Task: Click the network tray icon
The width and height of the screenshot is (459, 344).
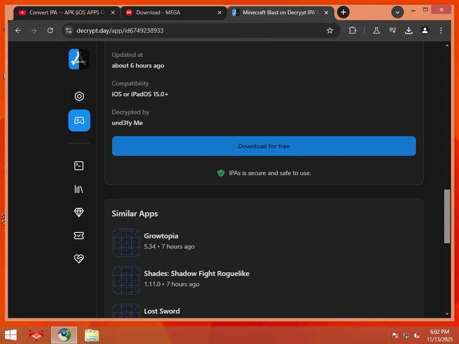Action: coord(406,335)
